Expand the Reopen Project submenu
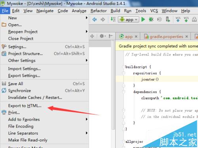Image resolution: width=198 pixels, height=148 pixels. point(87,32)
